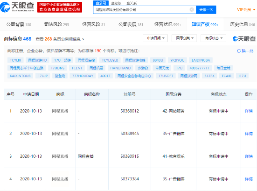Click the HANDHAND trademark tag
This screenshot has height=191, width=257.
[x=120, y=68]
